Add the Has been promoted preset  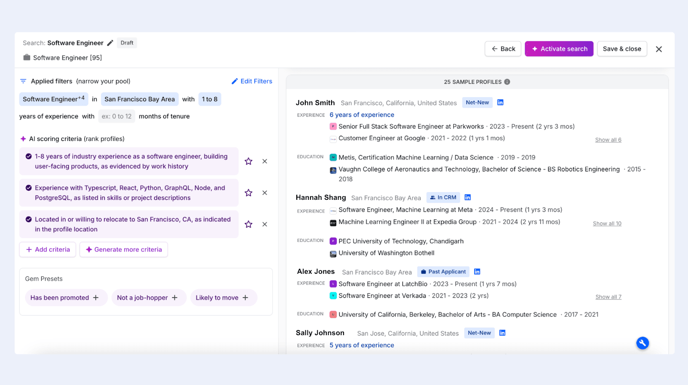[x=66, y=298]
